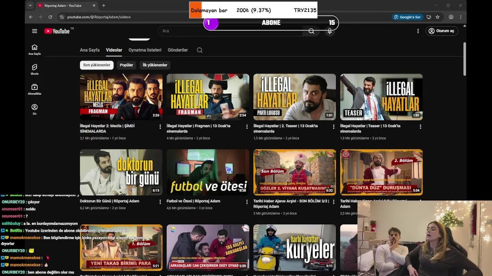Open Yeni Takas Birimi: Para thumbnail

(121, 248)
